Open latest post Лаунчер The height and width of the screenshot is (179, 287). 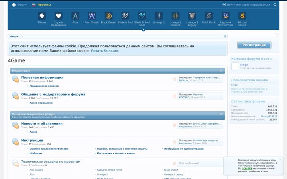[x=198, y=95]
